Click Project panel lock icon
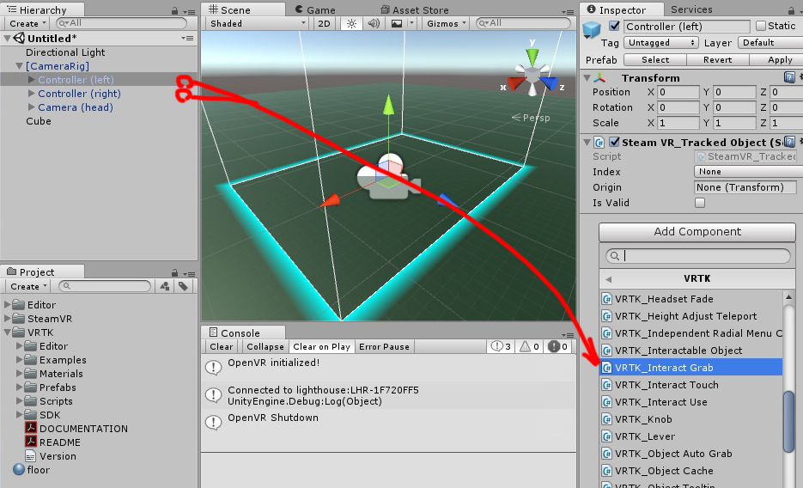The height and width of the screenshot is (488, 803). [174, 273]
